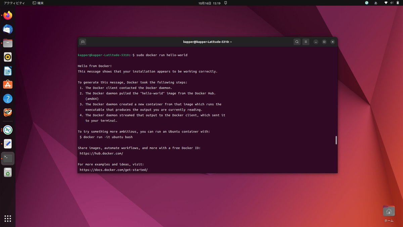Click step 4 'streamed that output' line
Image resolution: width=403 pixels, height=227 pixels.
point(152,115)
